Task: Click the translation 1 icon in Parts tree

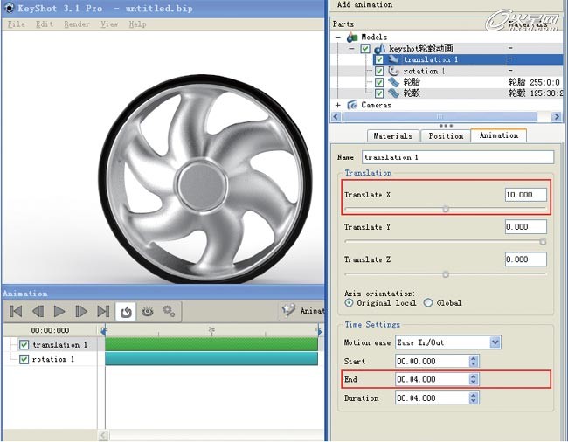Action: coord(393,59)
